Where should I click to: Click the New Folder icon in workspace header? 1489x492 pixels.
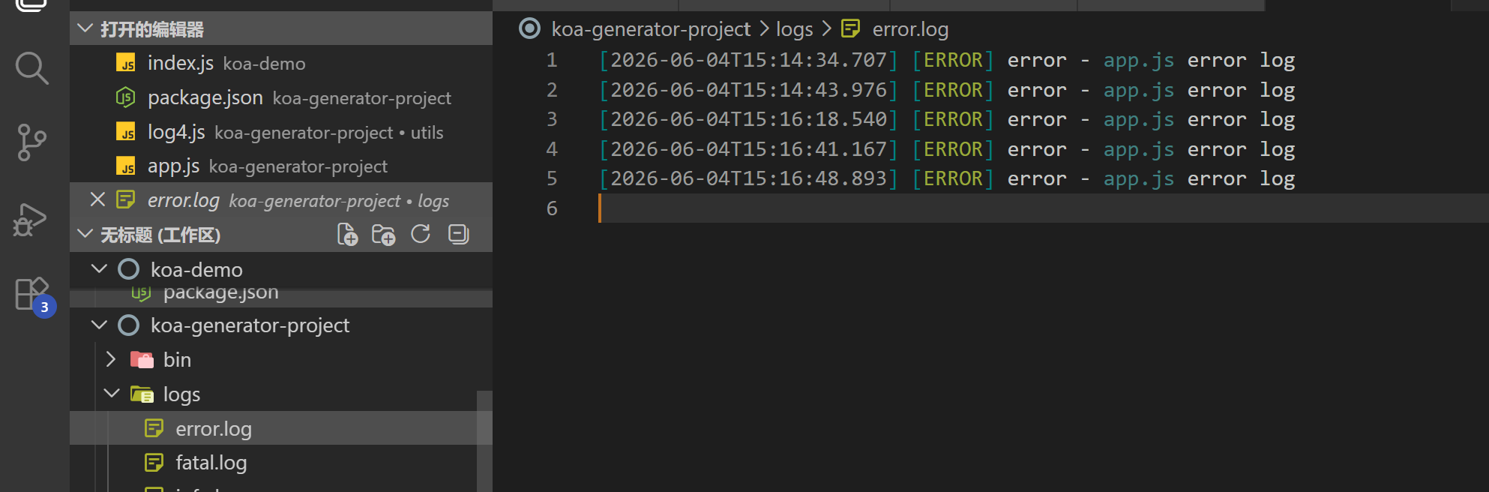tap(384, 235)
